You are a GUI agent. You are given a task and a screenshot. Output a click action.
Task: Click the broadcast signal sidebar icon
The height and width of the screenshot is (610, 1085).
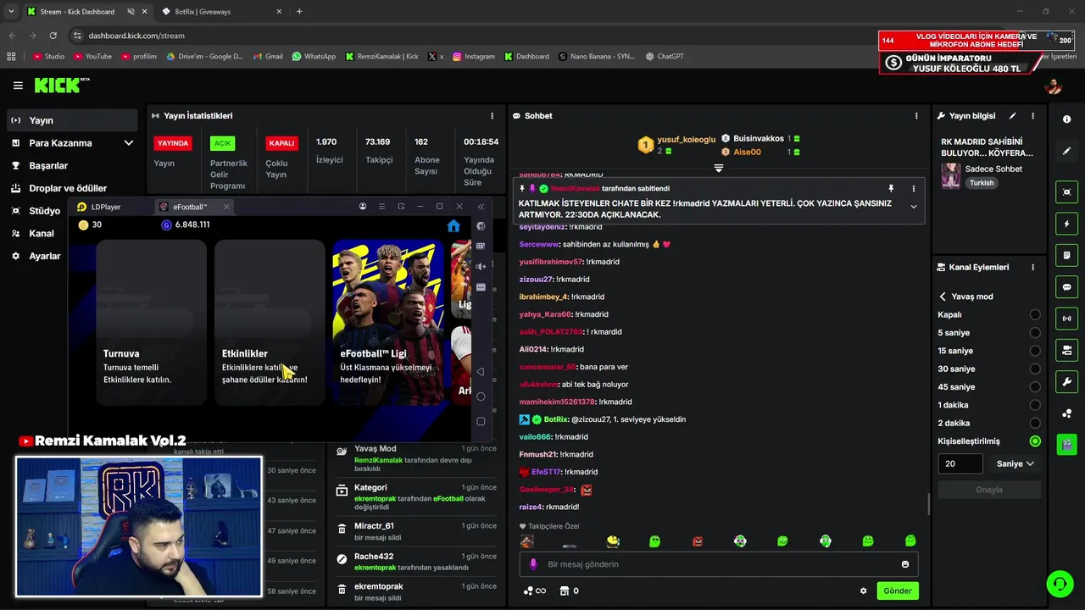[x=1066, y=319]
